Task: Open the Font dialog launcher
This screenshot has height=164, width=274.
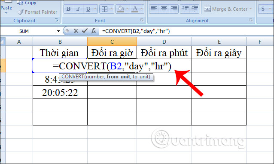Action: pos(142,20)
